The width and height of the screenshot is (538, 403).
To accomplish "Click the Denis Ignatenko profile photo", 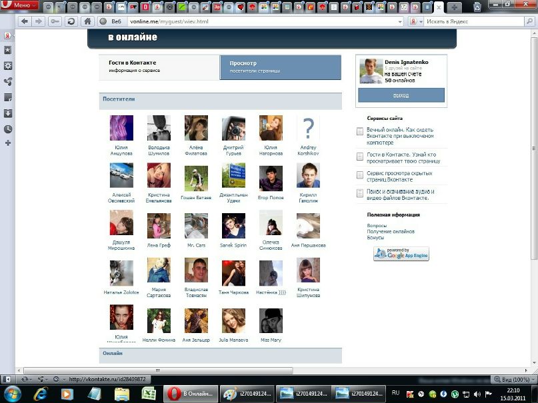I will 371,71.
